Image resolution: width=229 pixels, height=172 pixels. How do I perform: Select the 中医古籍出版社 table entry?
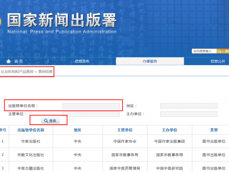coord(31,168)
